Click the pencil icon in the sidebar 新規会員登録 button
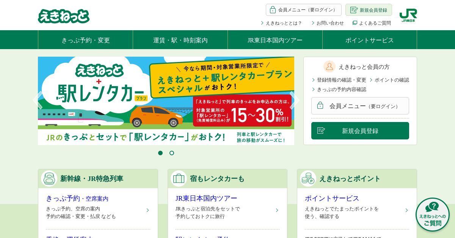 point(321,130)
